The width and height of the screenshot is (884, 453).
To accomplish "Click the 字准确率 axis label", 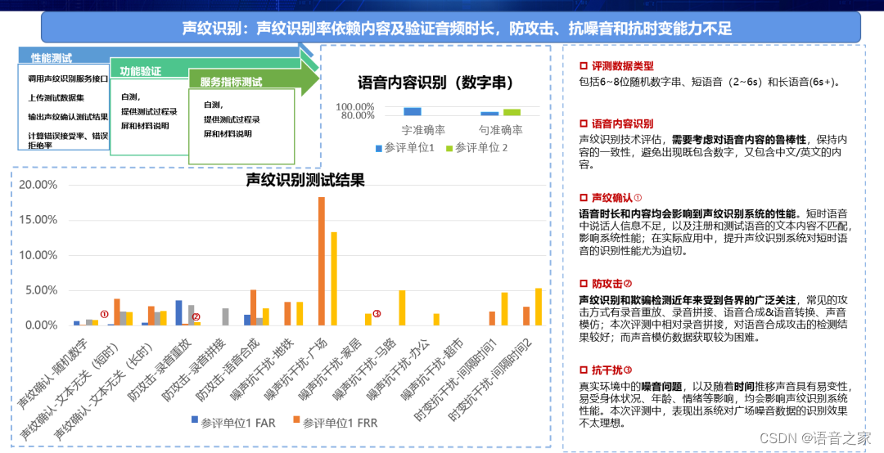I will coord(423,129).
